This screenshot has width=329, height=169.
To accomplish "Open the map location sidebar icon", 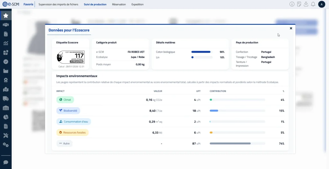I will 6,89.
